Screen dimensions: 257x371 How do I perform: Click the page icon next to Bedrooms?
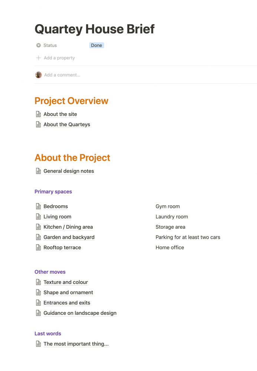38,206
